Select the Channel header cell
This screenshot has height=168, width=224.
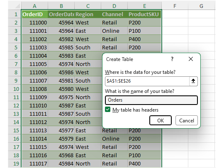click(114, 14)
